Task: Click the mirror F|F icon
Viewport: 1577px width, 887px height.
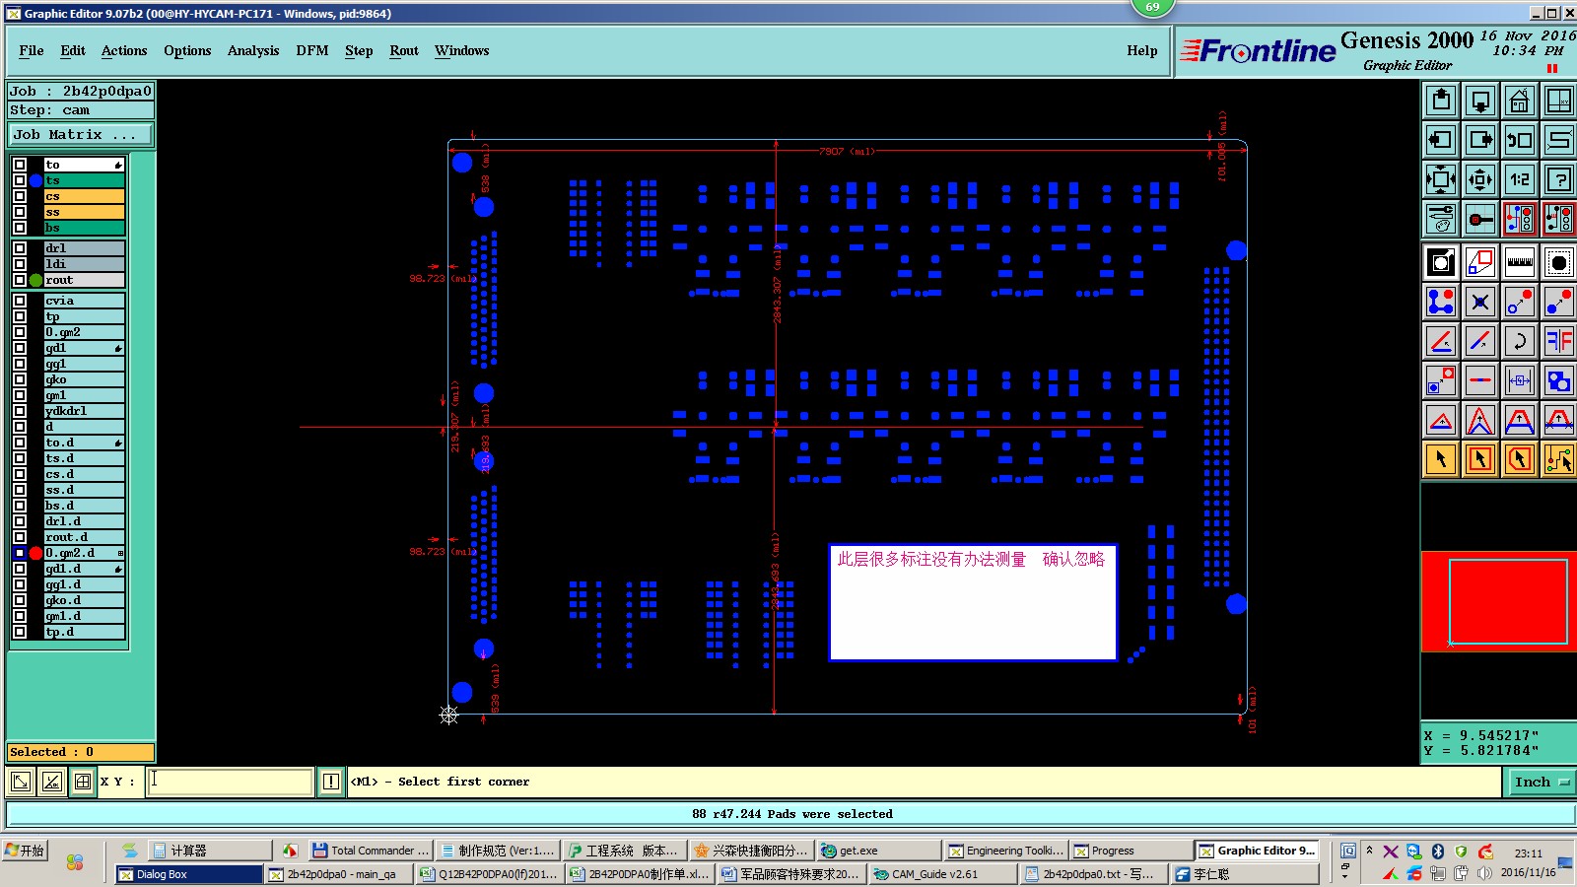Action: click(x=1559, y=341)
